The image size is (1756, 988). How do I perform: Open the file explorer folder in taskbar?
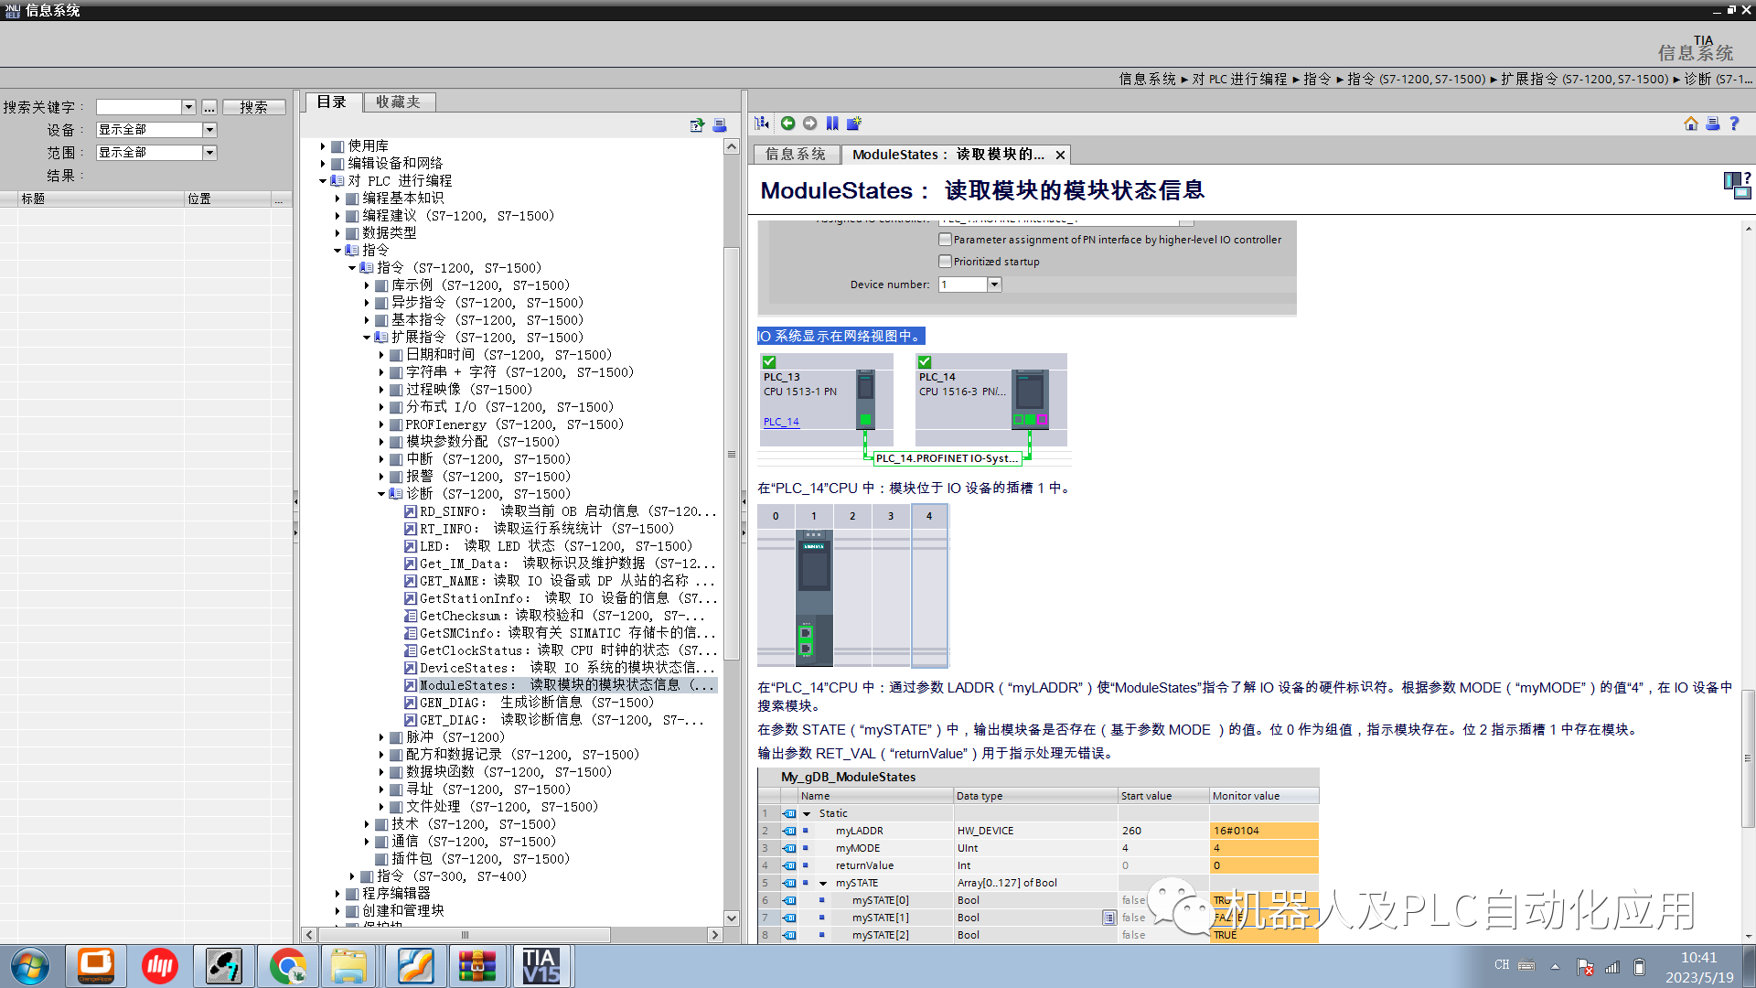[x=349, y=966]
